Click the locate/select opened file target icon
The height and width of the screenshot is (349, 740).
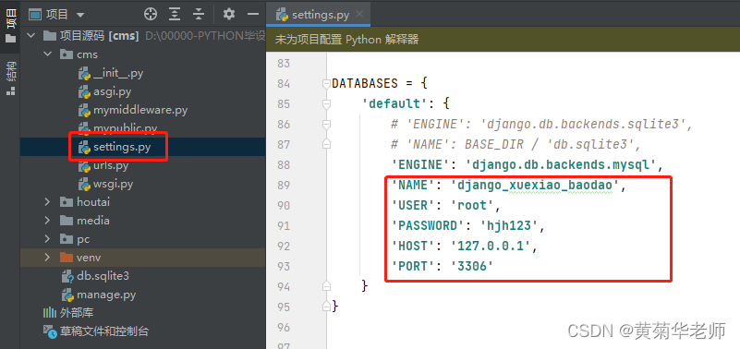(151, 15)
